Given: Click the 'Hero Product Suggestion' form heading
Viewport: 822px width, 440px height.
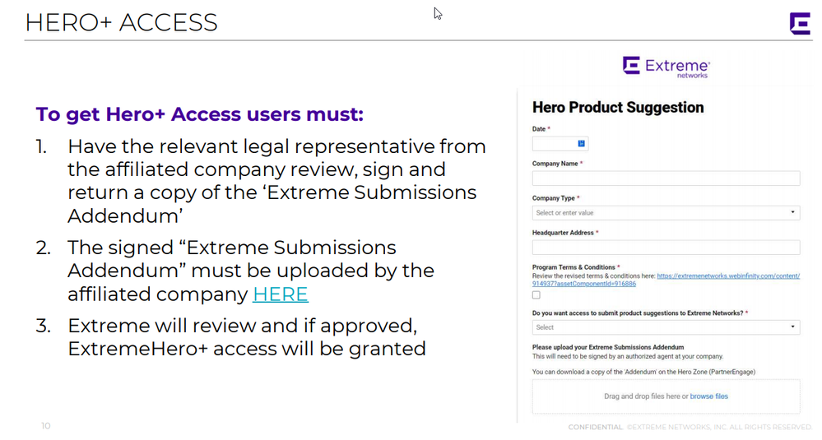Looking at the screenshot, I should point(618,108).
